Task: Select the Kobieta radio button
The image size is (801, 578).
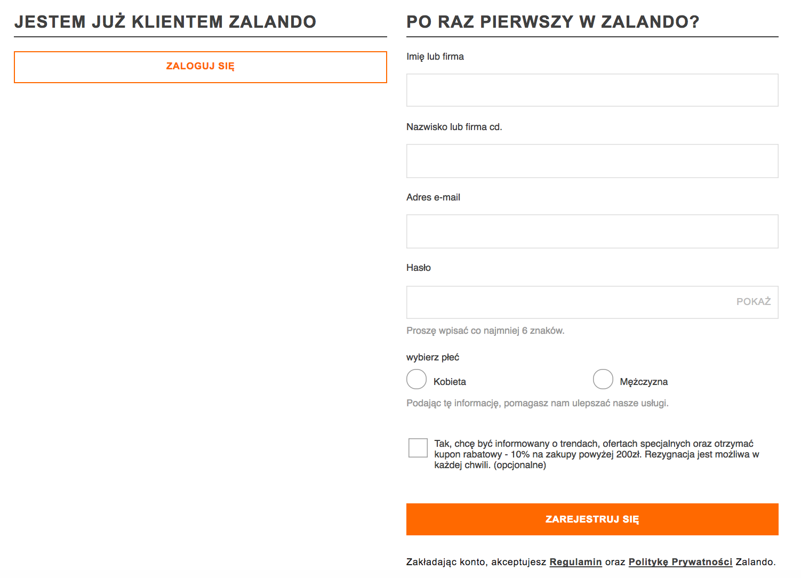Action: [416, 379]
